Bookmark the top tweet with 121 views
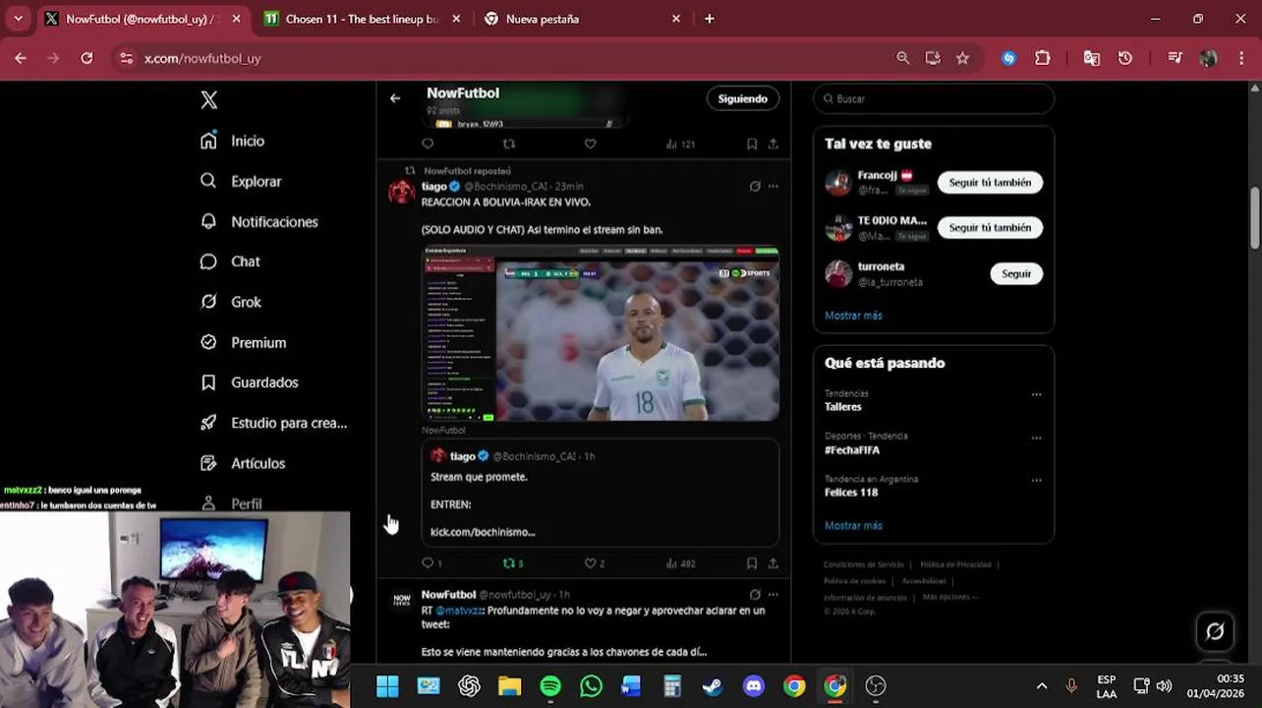The image size is (1262, 708). click(x=752, y=144)
